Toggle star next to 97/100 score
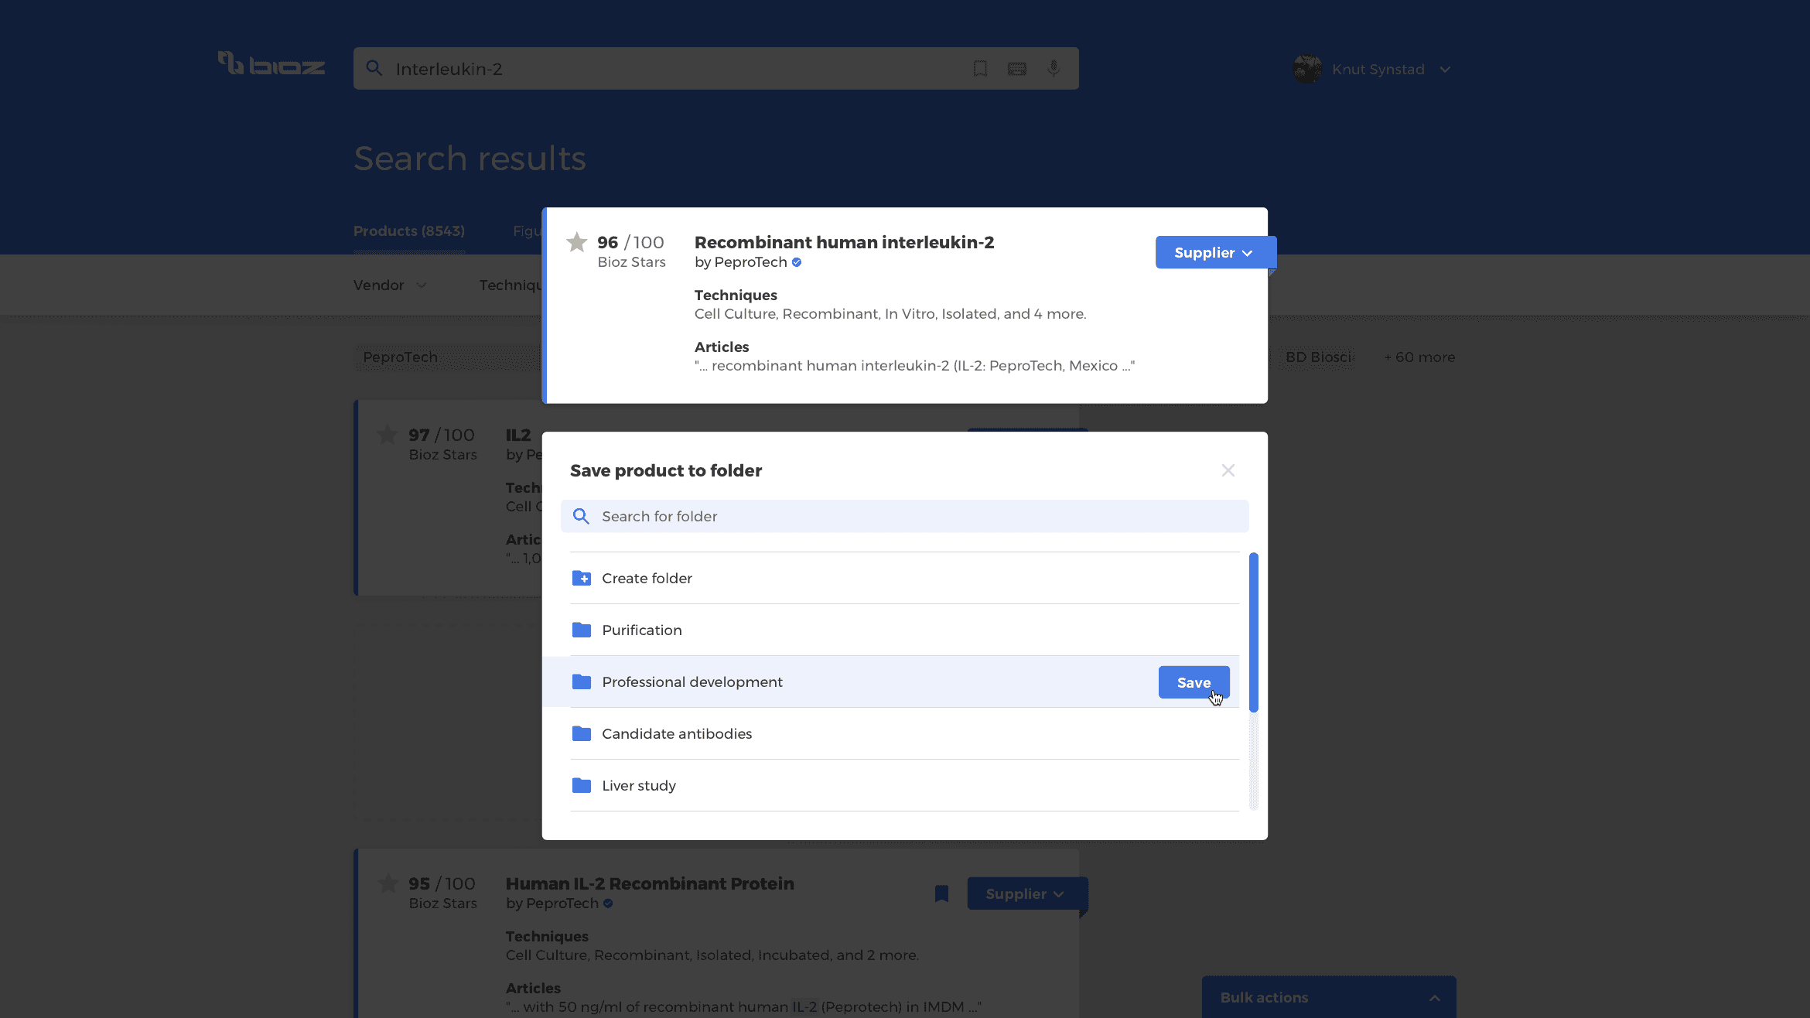 tap(388, 435)
